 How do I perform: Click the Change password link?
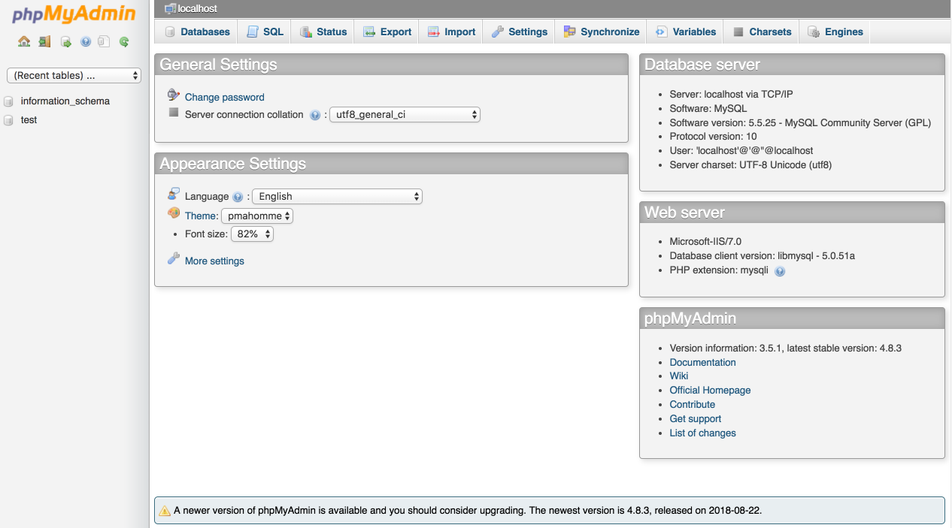(x=225, y=97)
